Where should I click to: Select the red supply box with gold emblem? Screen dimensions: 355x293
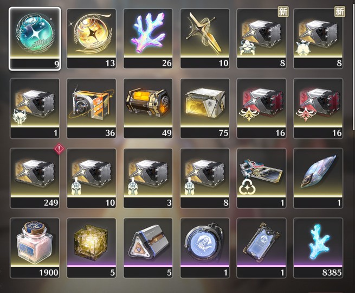coord(261,109)
